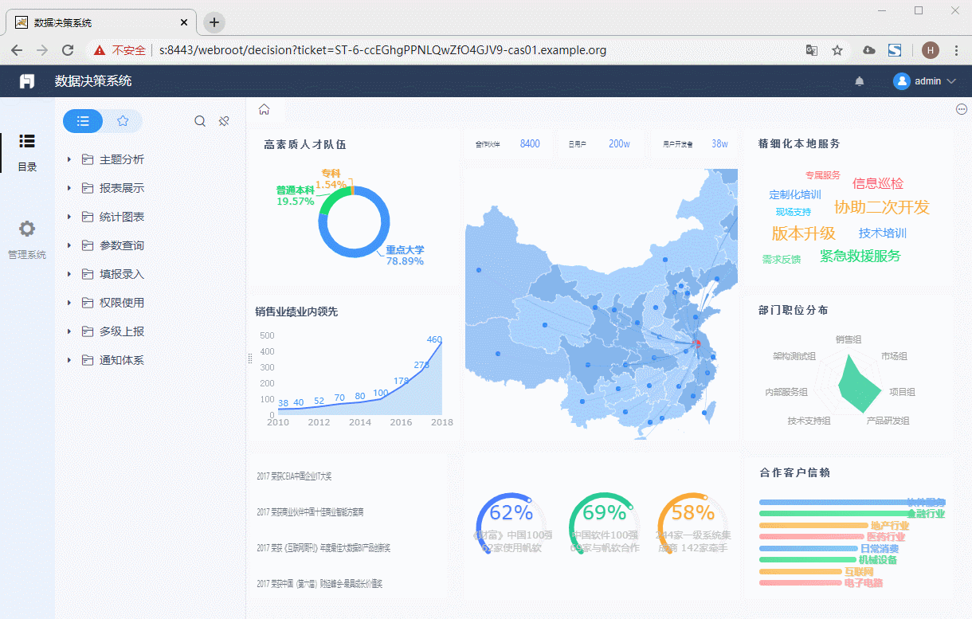The image size is (972, 619).
Task: Expand the 统计图表 folder arrow
Action: (69, 217)
